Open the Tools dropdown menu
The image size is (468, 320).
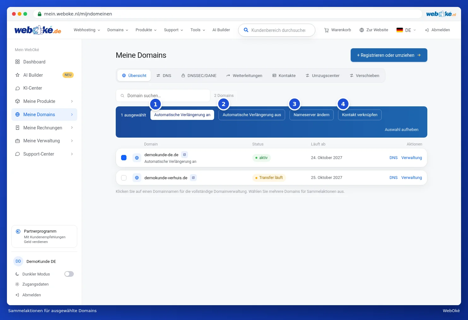click(198, 30)
